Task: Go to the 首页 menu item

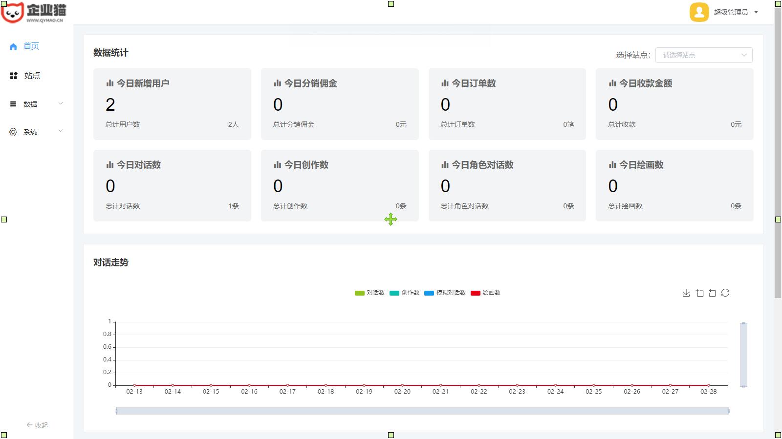Action: click(31, 46)
